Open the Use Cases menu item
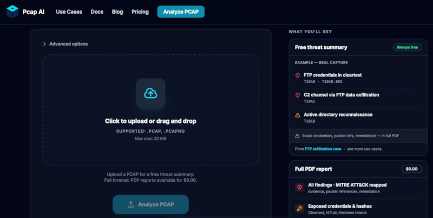 (69, 12)
